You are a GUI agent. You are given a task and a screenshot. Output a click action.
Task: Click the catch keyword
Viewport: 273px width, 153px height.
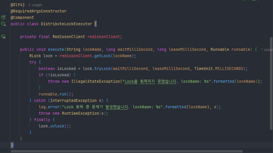pyautogui.click(x=40, y=101)
